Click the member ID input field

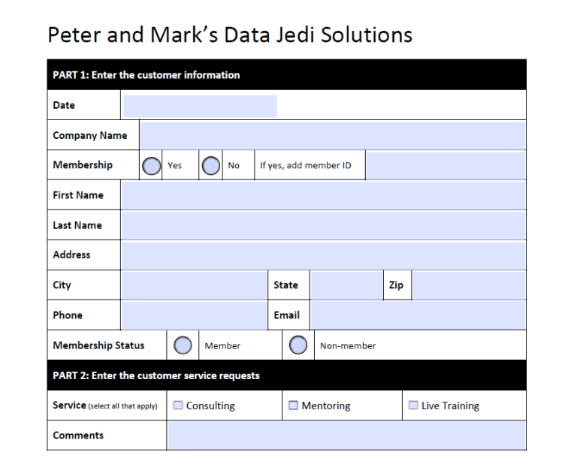pos(446,165)
